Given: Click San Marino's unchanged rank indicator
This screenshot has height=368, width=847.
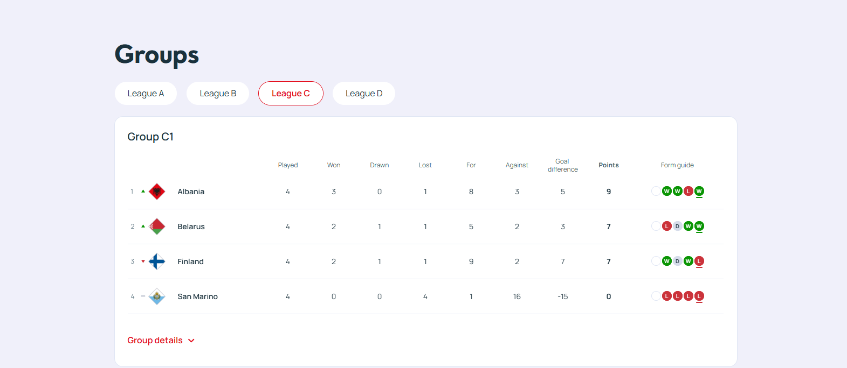Looking at the screenshot, I should pos(143,296).
